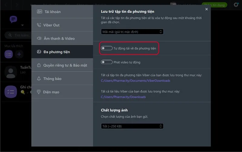Click the Quyền riêng tư & Bảo mật lock icon
The width and height of the screenshot is (242, 152).
39,65
